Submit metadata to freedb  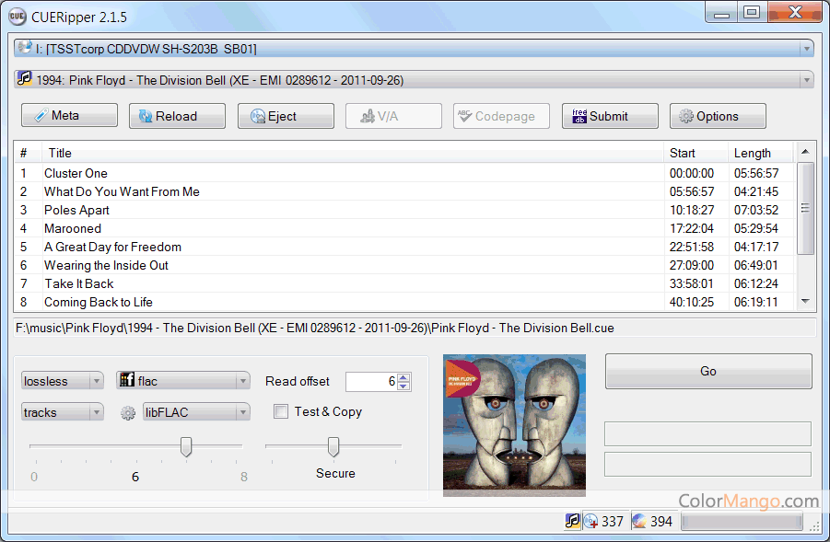(x=610, y=116)
